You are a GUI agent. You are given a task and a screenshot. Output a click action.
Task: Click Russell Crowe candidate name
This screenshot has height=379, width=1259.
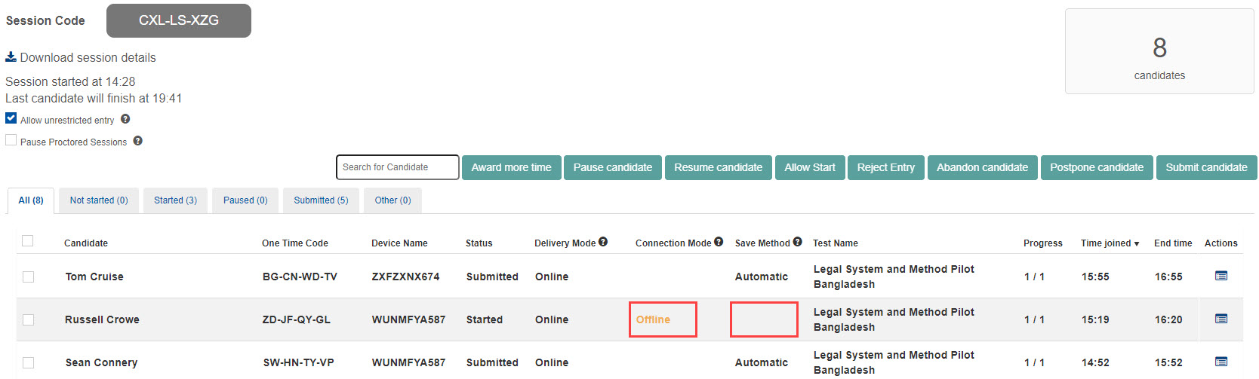click(x=102, y=319)
